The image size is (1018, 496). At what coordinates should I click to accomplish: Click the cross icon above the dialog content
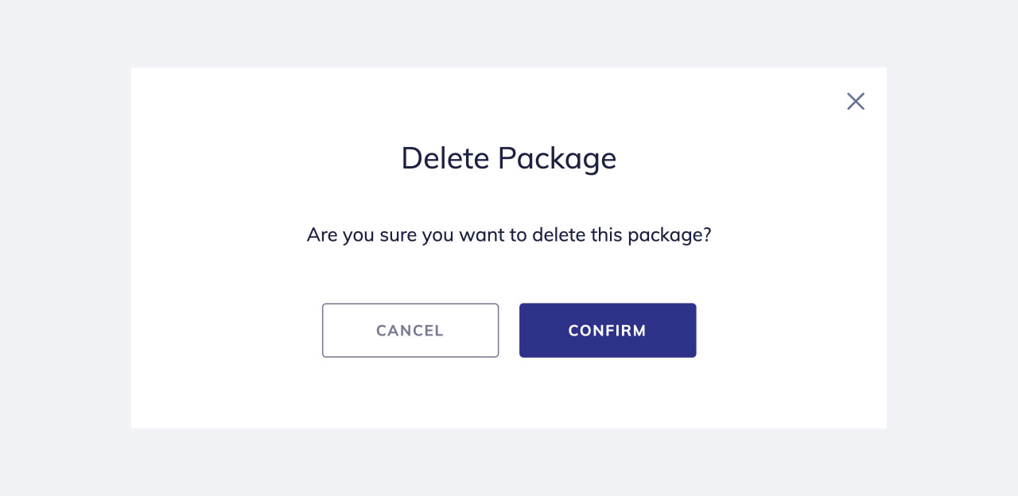coord(856,101)
